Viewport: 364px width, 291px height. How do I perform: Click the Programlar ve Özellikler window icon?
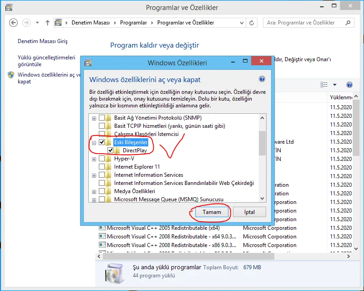coord(9,7)
